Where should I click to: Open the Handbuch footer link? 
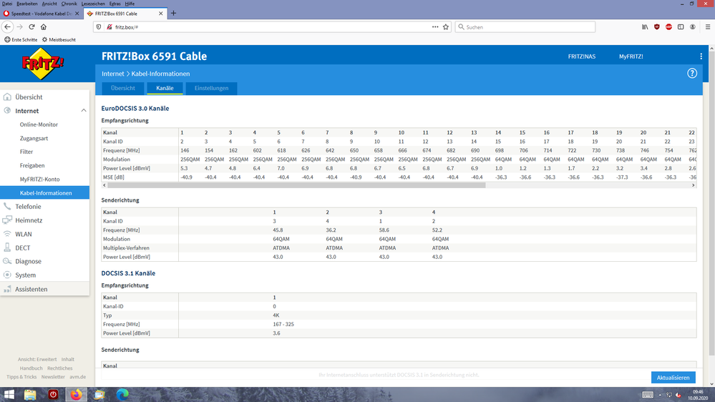point(31,368)
